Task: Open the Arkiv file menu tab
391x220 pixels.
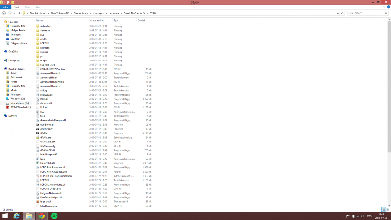Action: (x=5, y=7)
